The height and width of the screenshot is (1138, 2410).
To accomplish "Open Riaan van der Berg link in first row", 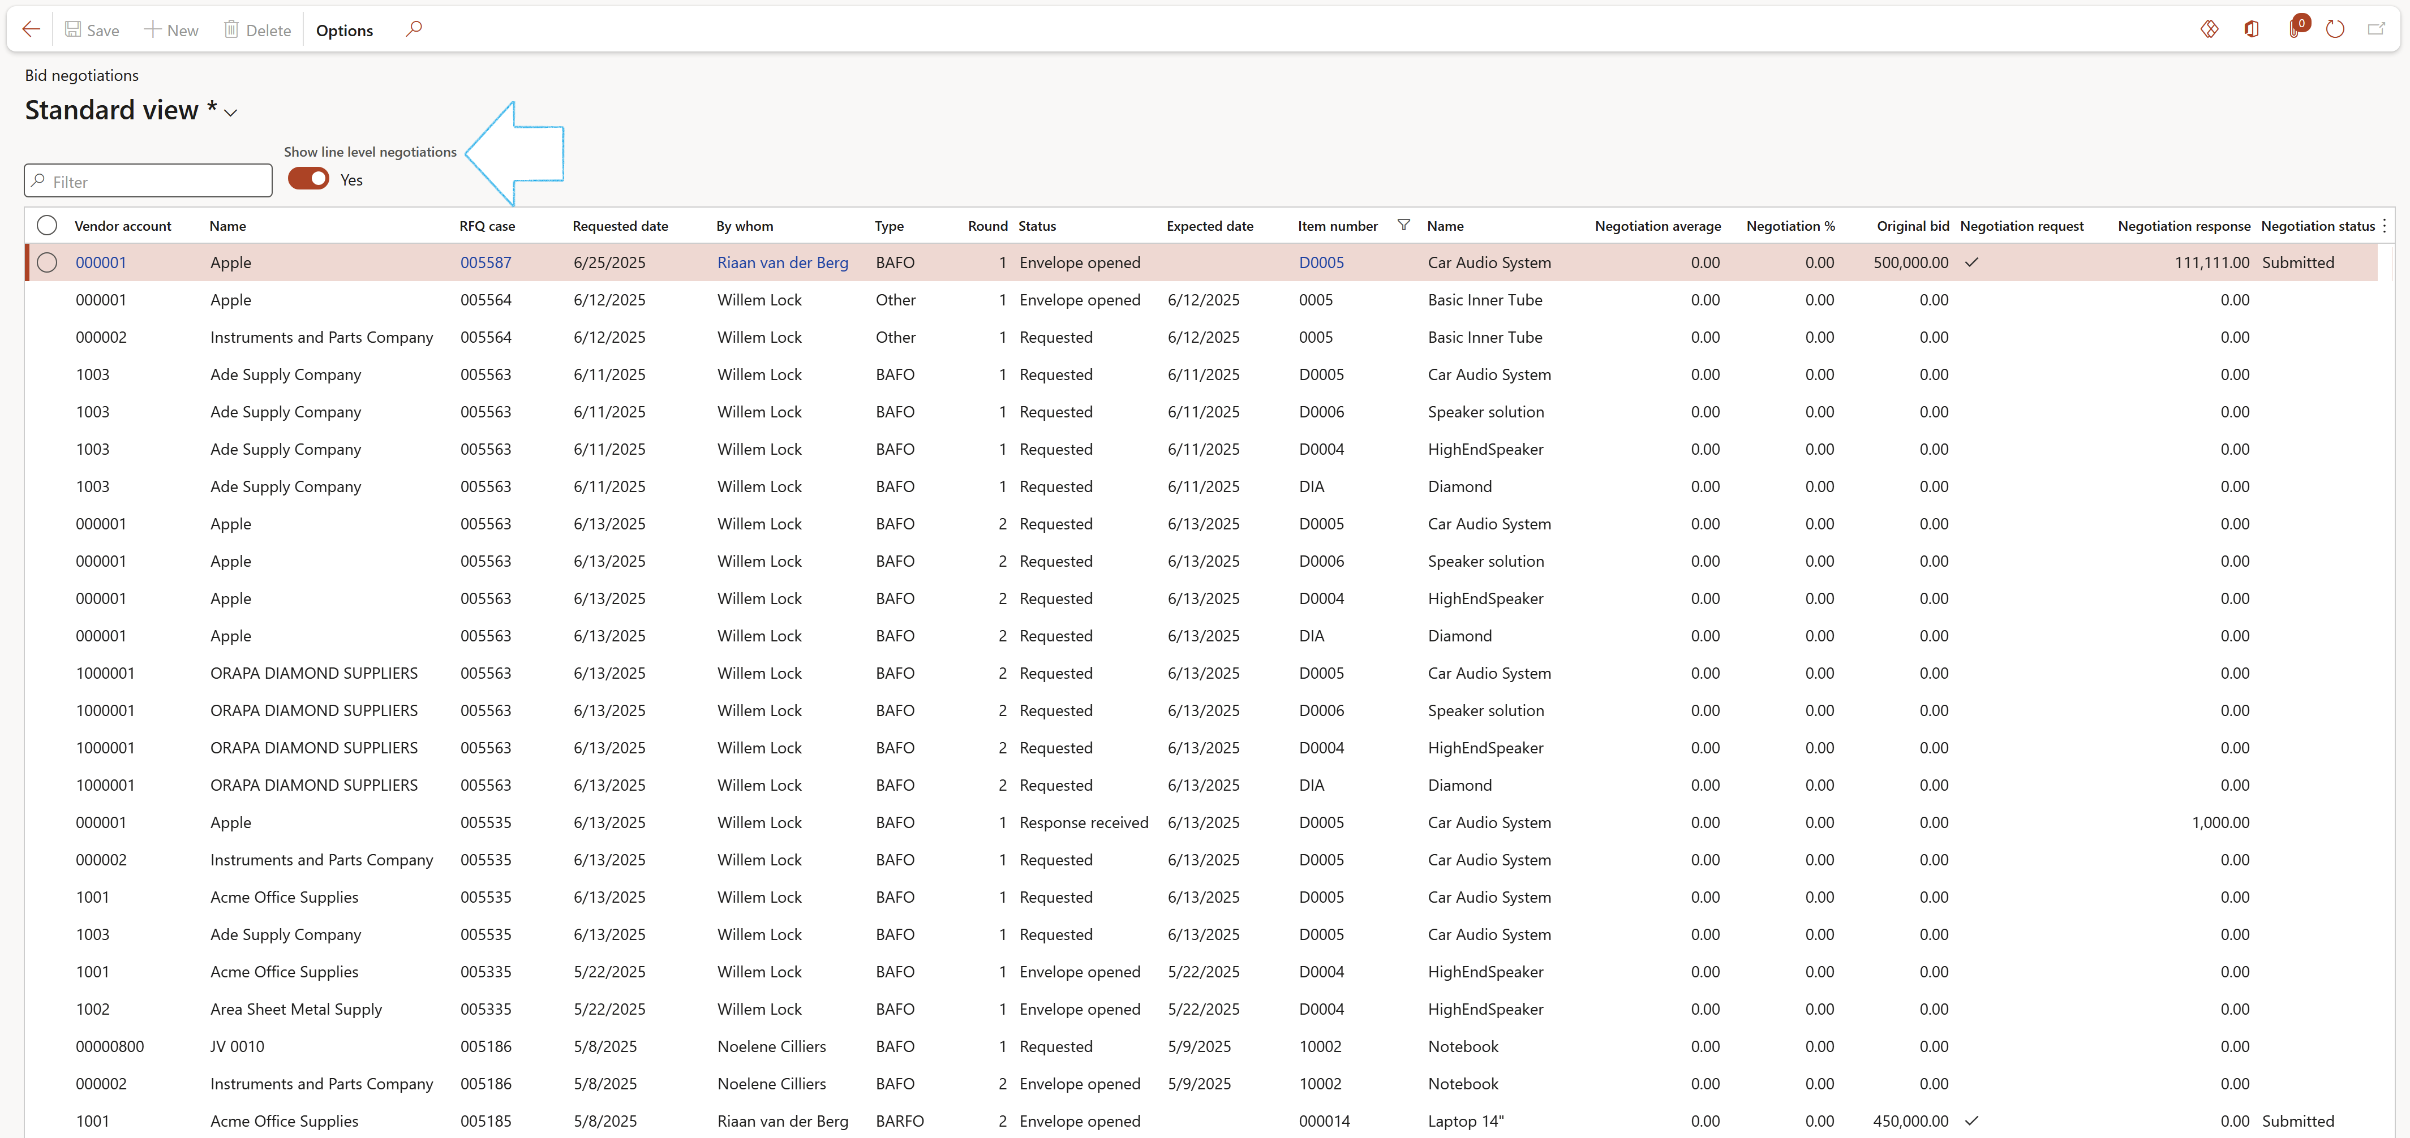I will [x=782, y=263].
